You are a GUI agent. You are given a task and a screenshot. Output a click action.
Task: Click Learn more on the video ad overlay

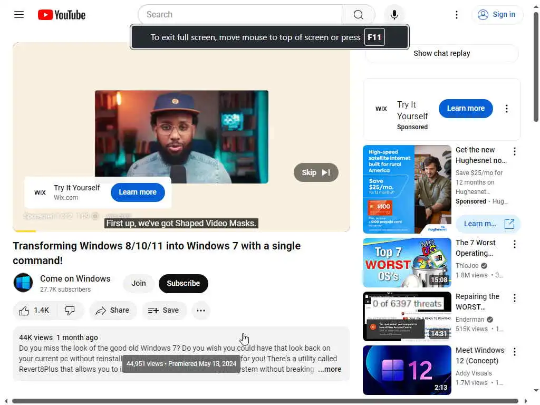pos(138,192)
